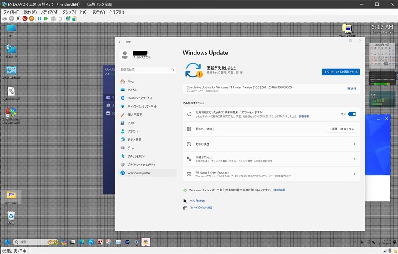
Task: Open the ヘルプ(H) menu
Action: (x=117, y=12)
